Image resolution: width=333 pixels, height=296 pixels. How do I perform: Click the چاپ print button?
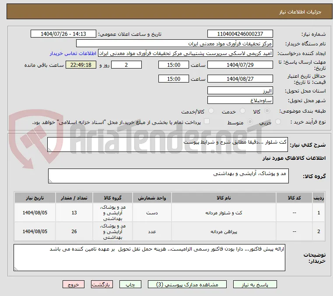130,284
